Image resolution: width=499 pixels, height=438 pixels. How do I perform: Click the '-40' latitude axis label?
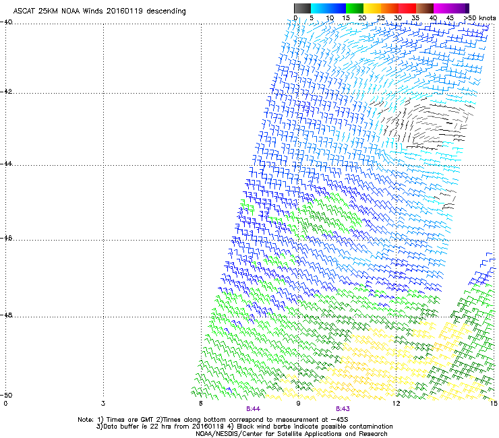[x=6, y=22]
